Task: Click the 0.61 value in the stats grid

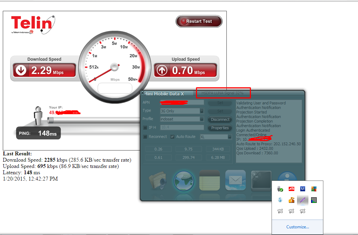Action: [158, 157]
